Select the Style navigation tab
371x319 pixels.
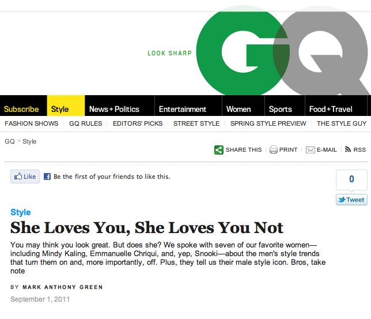(60, 109)
